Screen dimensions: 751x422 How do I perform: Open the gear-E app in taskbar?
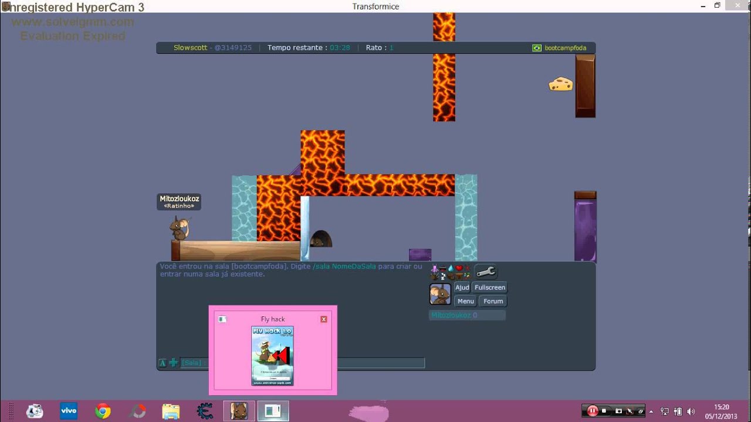point(205,411)
